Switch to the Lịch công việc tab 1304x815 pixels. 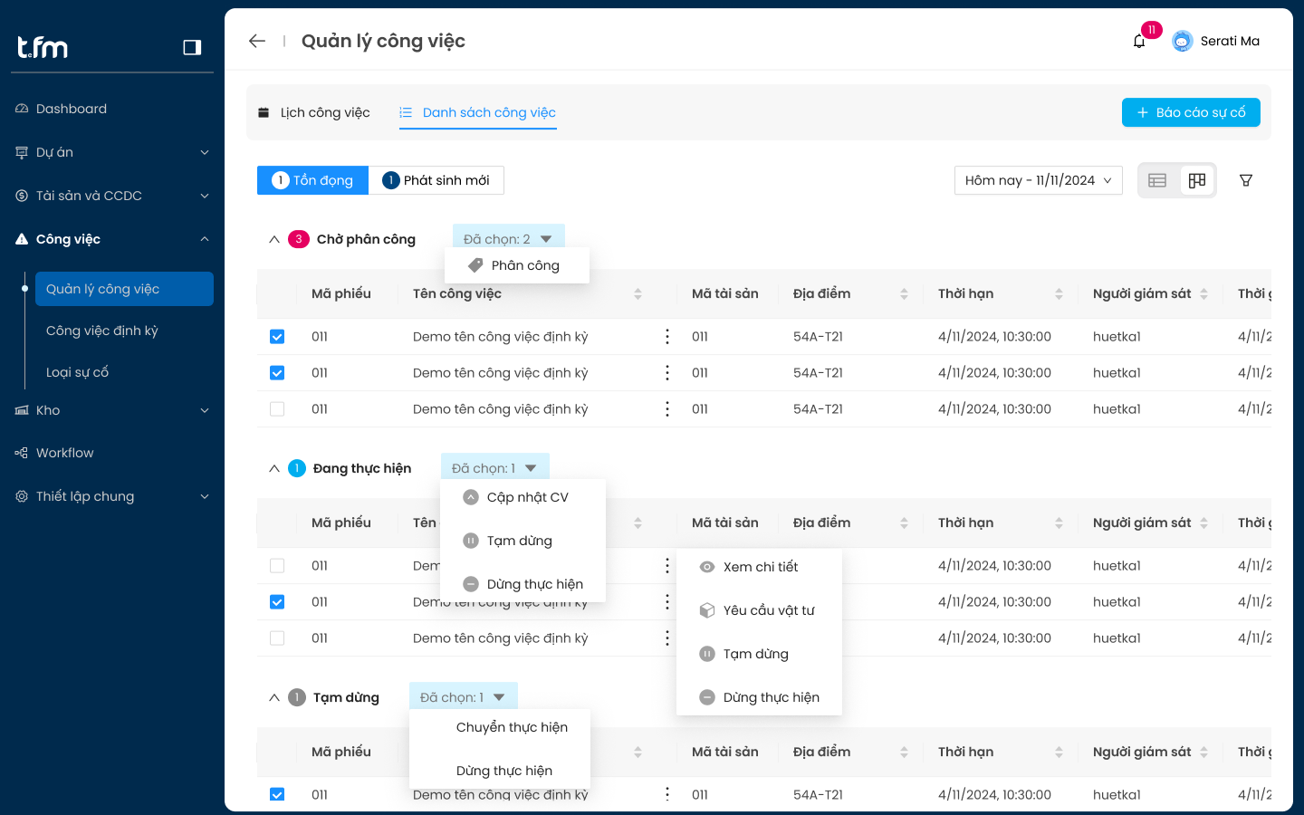coord(314,112)
